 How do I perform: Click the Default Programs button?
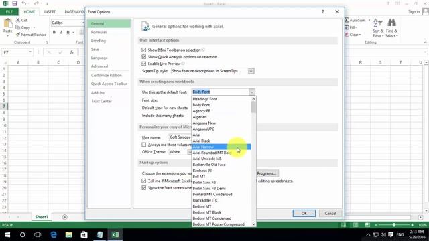(x=267, y=173)
